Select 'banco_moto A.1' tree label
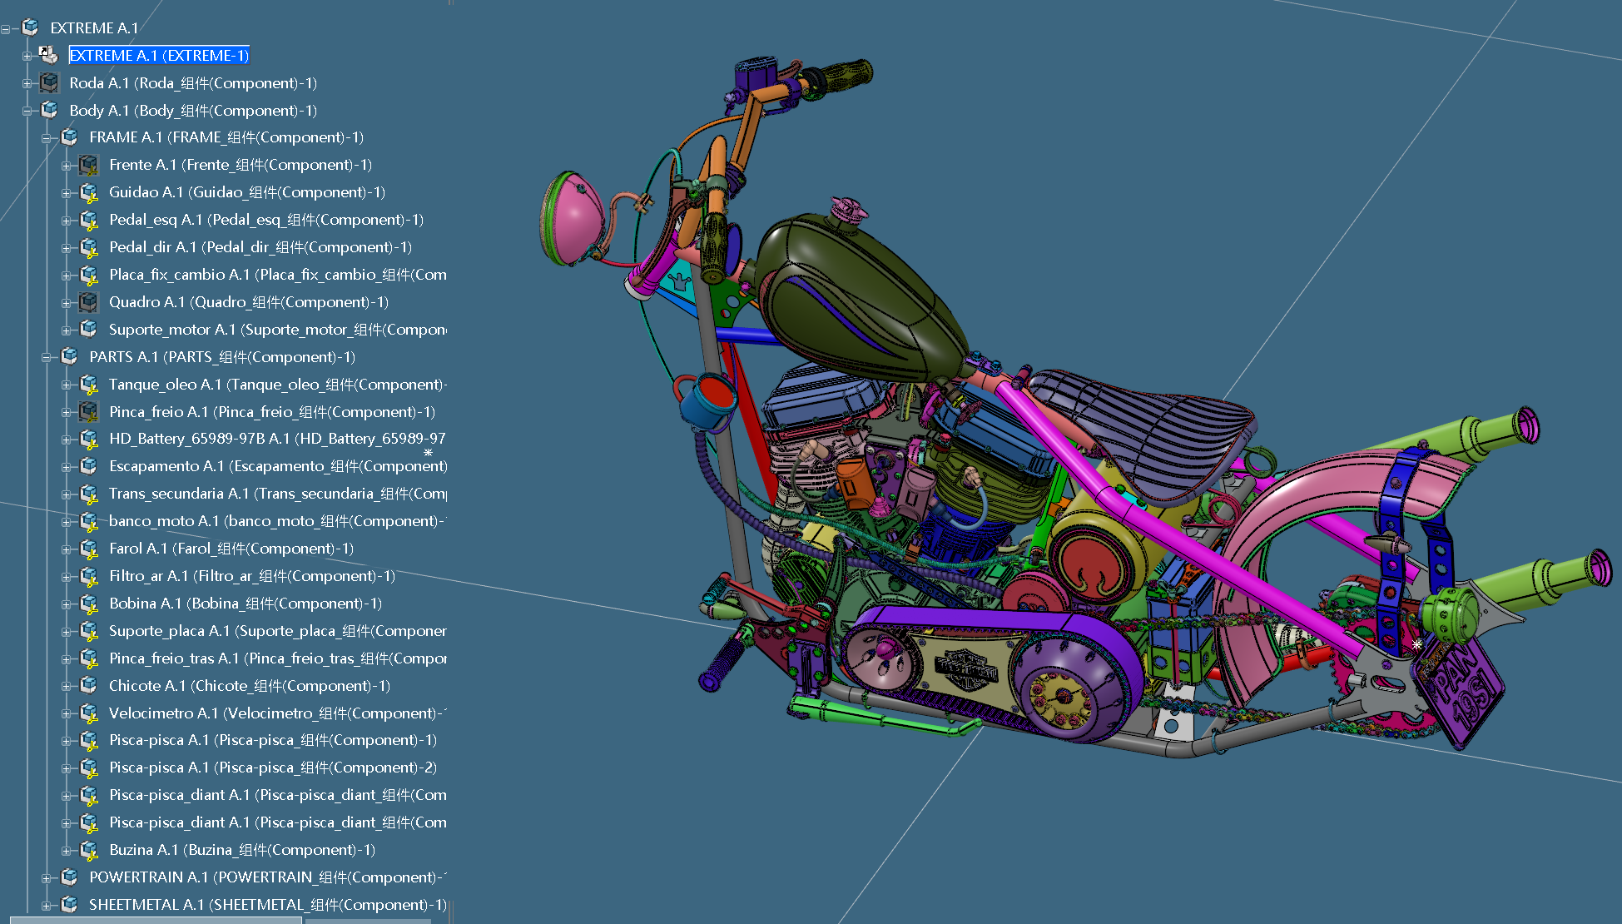 [x=278, y=521]
